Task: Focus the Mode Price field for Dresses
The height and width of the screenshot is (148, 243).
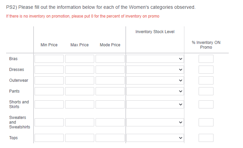Action: 110,70
